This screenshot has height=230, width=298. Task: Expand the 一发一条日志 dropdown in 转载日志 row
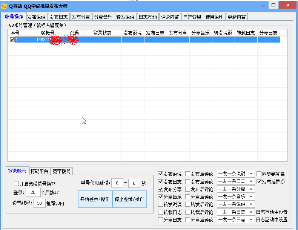(236, 212)
